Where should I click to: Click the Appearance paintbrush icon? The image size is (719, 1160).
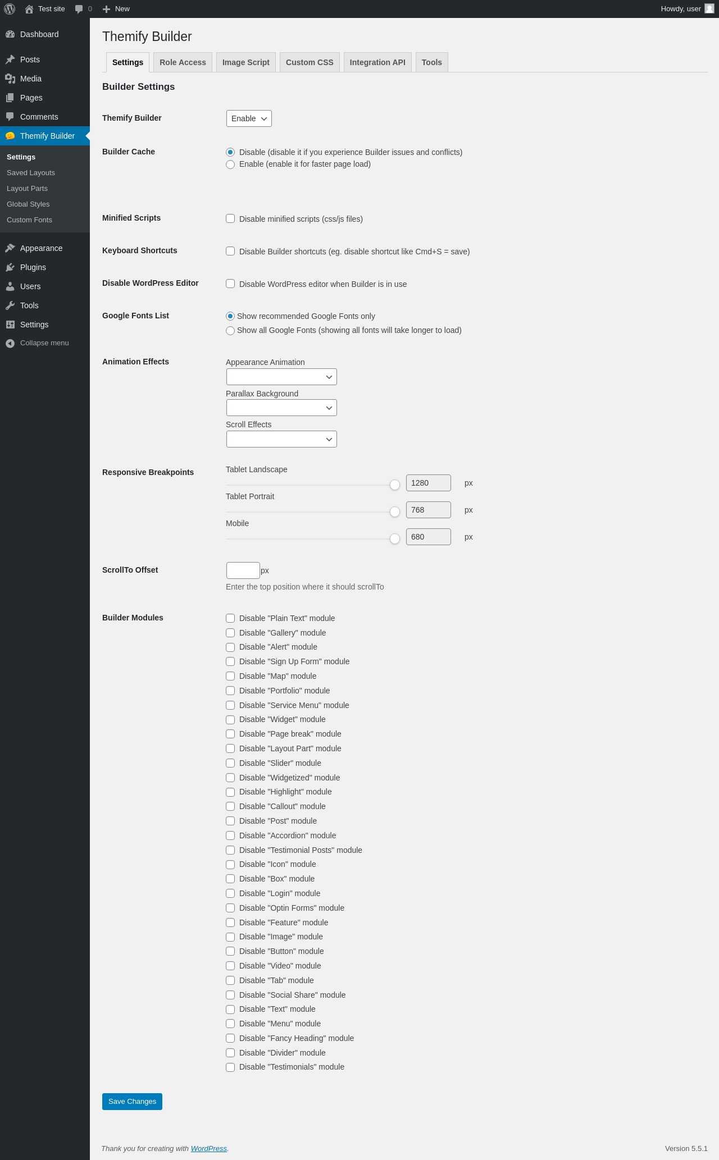pyautogui.click(x=10, y=248)
